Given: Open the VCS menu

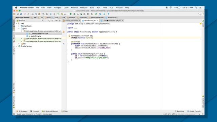Looking at the screenshot, I should pyautogui.click(x=112, y=7).
